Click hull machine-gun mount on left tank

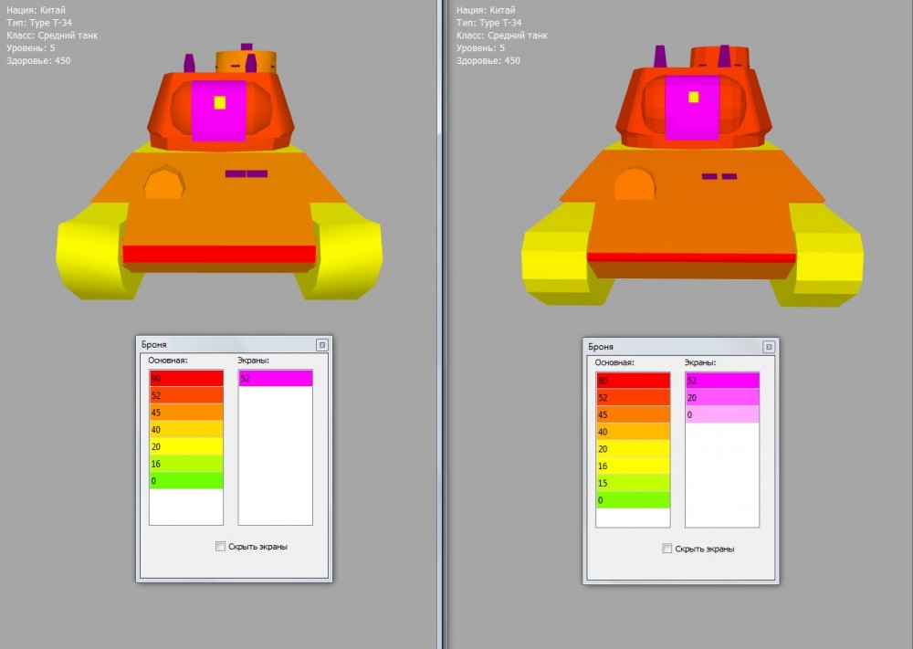[x=162, y=184]
